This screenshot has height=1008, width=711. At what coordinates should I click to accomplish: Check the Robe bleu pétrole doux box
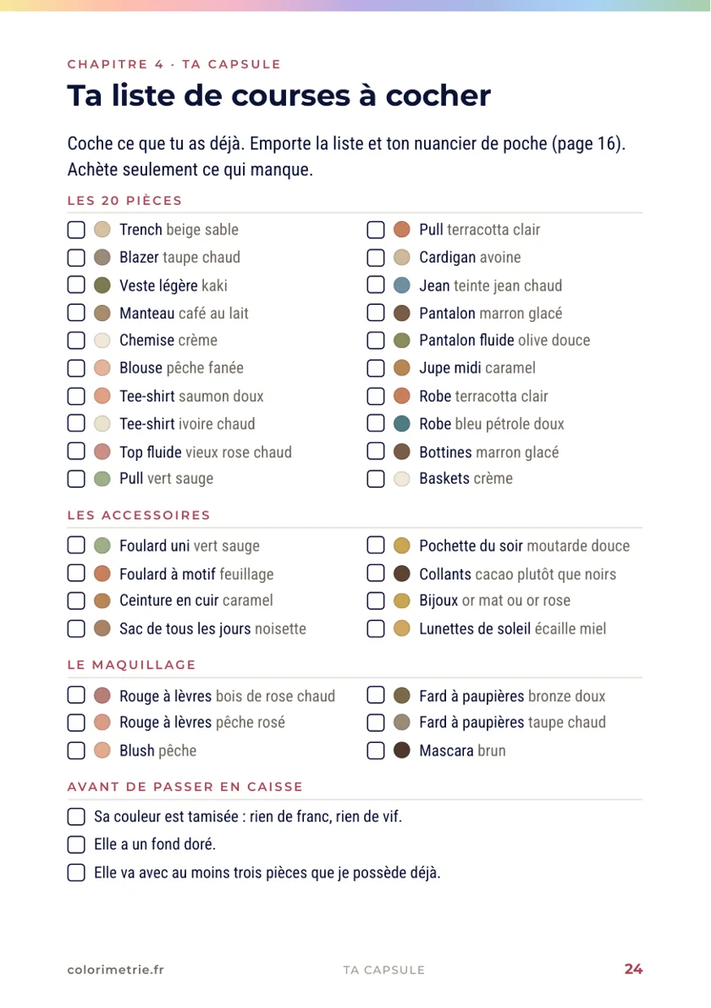click(376, 424)
